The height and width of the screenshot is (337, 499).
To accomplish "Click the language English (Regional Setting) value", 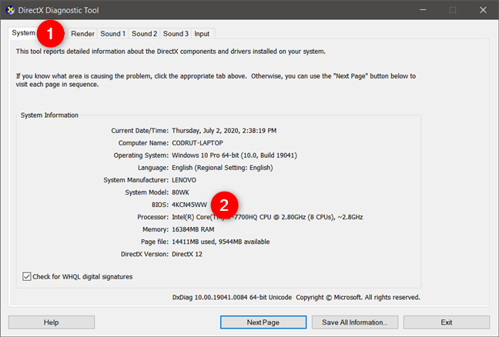I will pos(222,168).
